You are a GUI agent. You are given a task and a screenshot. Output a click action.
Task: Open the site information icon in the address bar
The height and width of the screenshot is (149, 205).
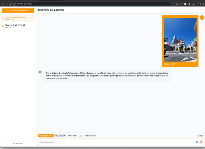click(x=16, y=4)
